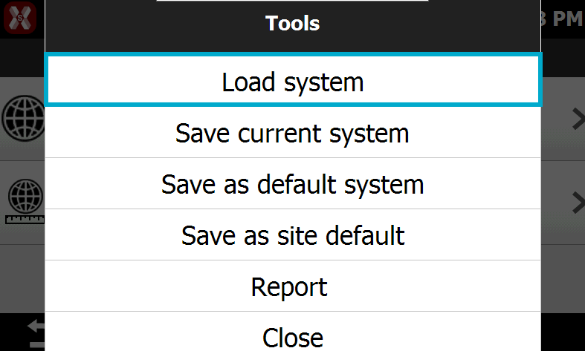Select Save current system
Viewport: 585px width, 351px height.
click(x=293, y=133)
